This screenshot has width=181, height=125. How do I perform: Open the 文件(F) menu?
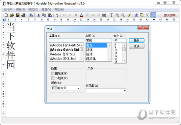click(x=8, y=10)
